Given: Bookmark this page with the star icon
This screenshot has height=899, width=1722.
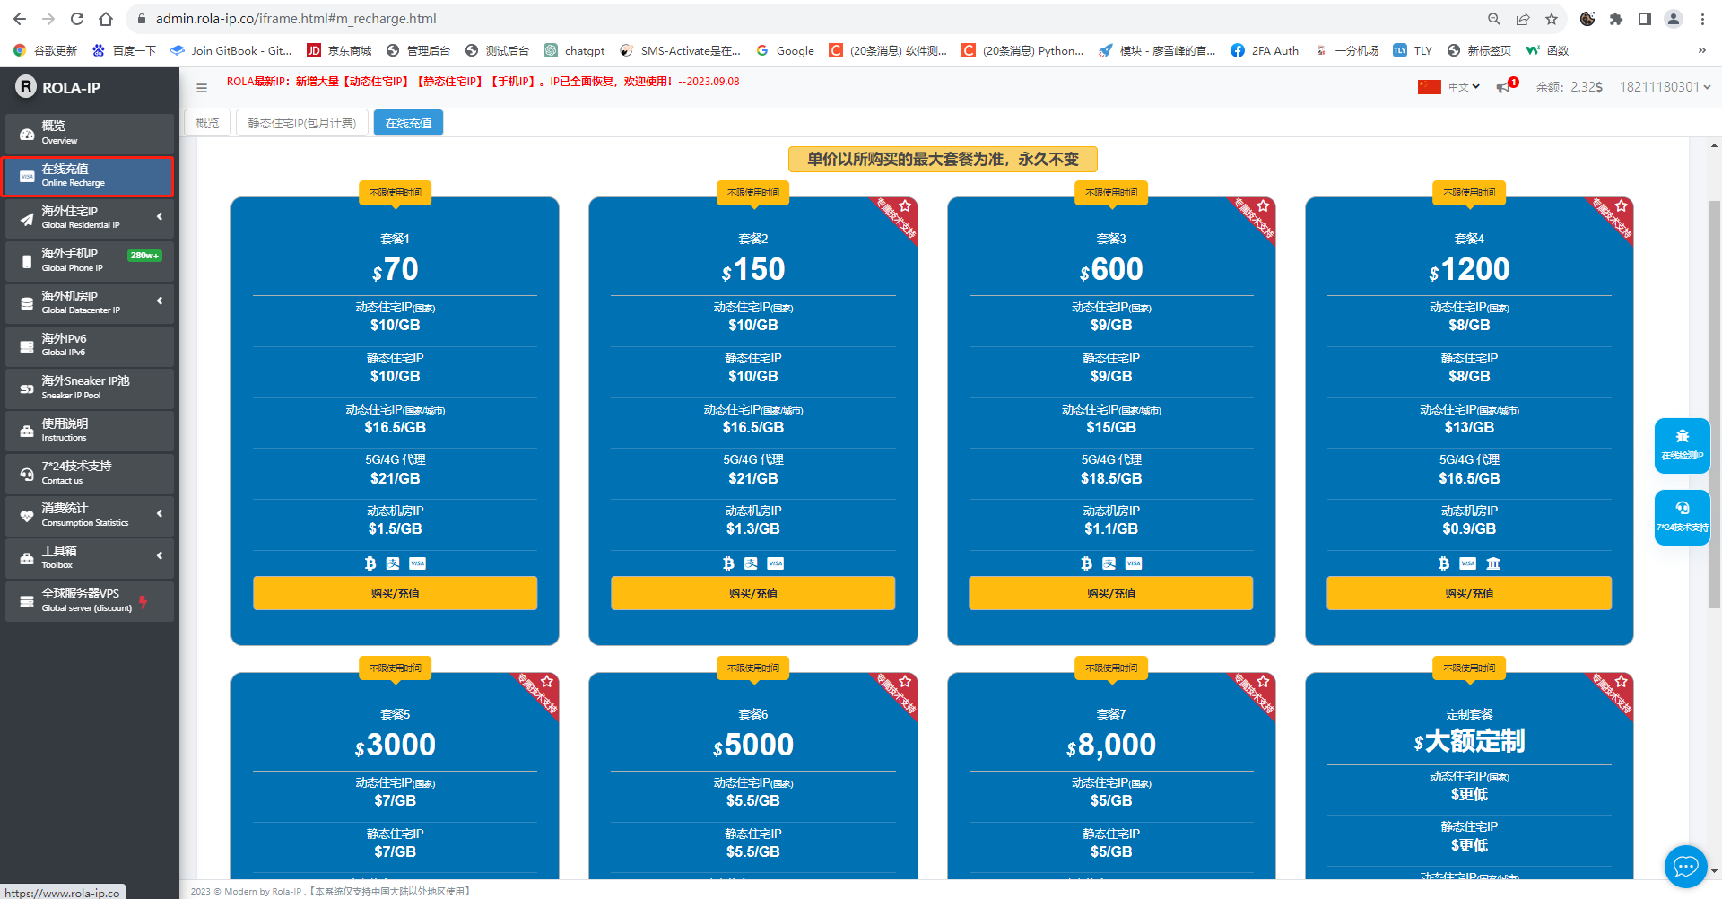Looking at the screenshot, I should 1552,19.
